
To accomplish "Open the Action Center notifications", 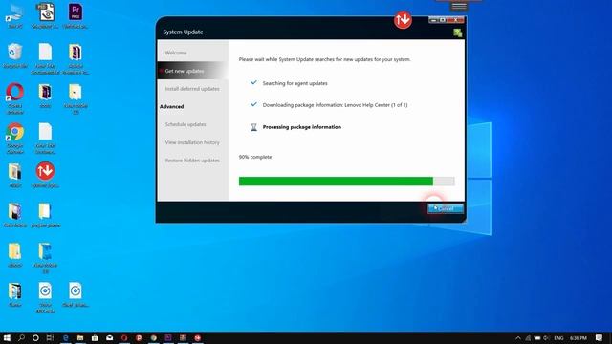I will pos(600,337).
